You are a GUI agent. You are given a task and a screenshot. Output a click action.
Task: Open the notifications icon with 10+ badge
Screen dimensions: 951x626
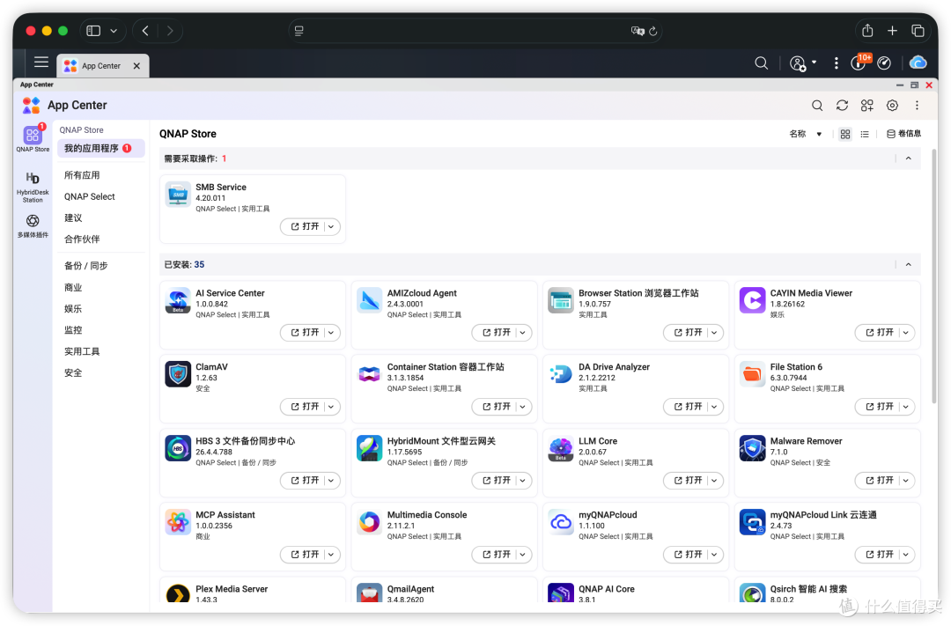[860, 63]
